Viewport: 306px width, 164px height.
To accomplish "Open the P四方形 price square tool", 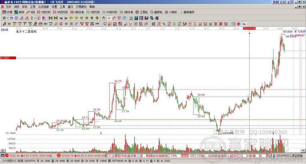I will click(44, 12).
